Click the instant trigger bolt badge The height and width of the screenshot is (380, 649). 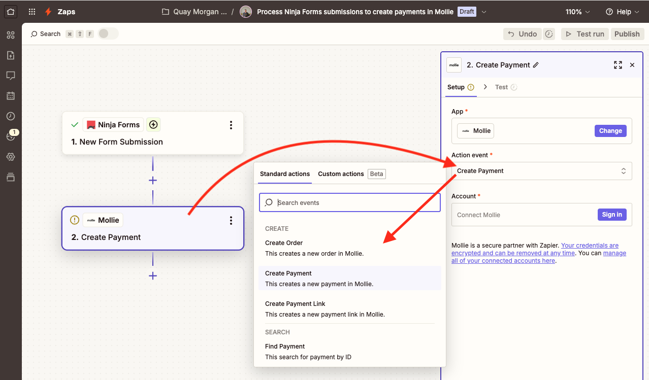click(153, 125)
